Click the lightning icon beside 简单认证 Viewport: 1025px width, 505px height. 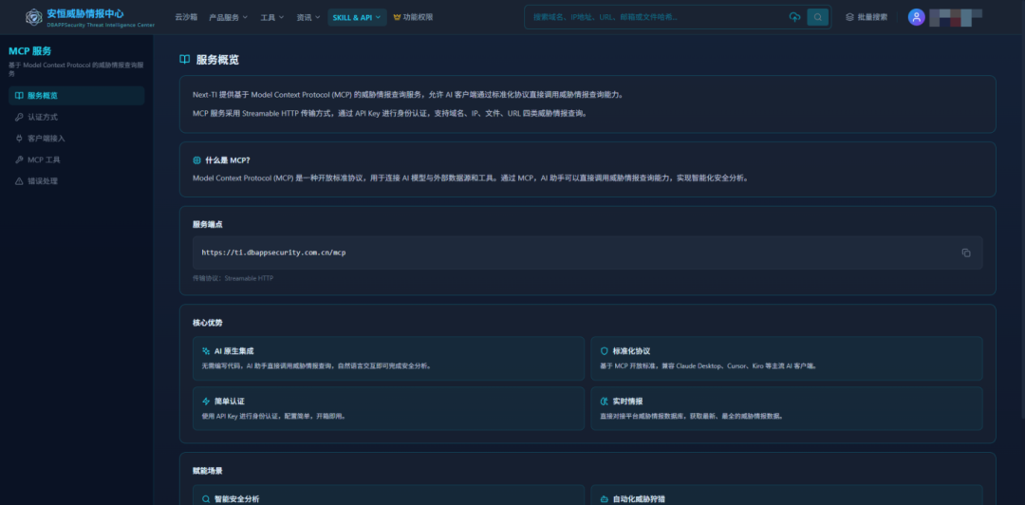point(206,401)
